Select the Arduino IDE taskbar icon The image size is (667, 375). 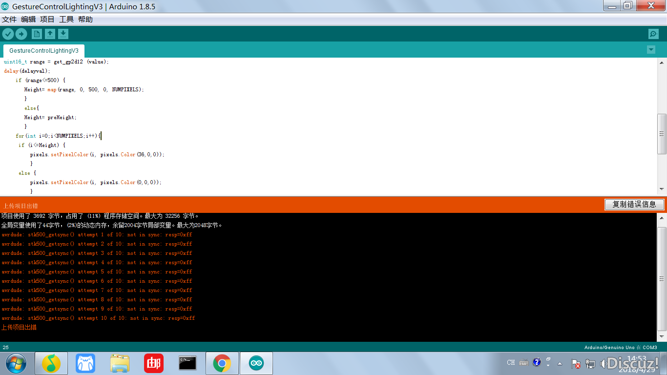coord(256,363)
